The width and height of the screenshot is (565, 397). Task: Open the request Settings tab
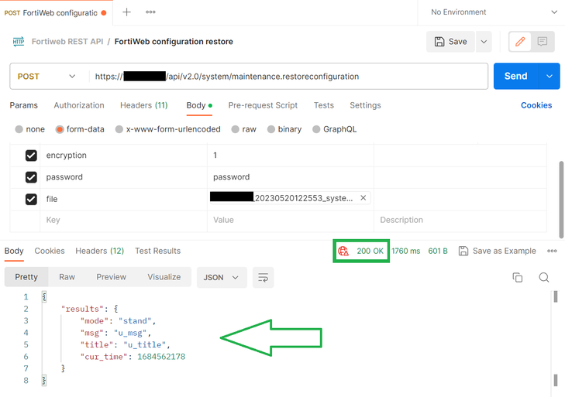pyautogui.click(x=365, y=105)
